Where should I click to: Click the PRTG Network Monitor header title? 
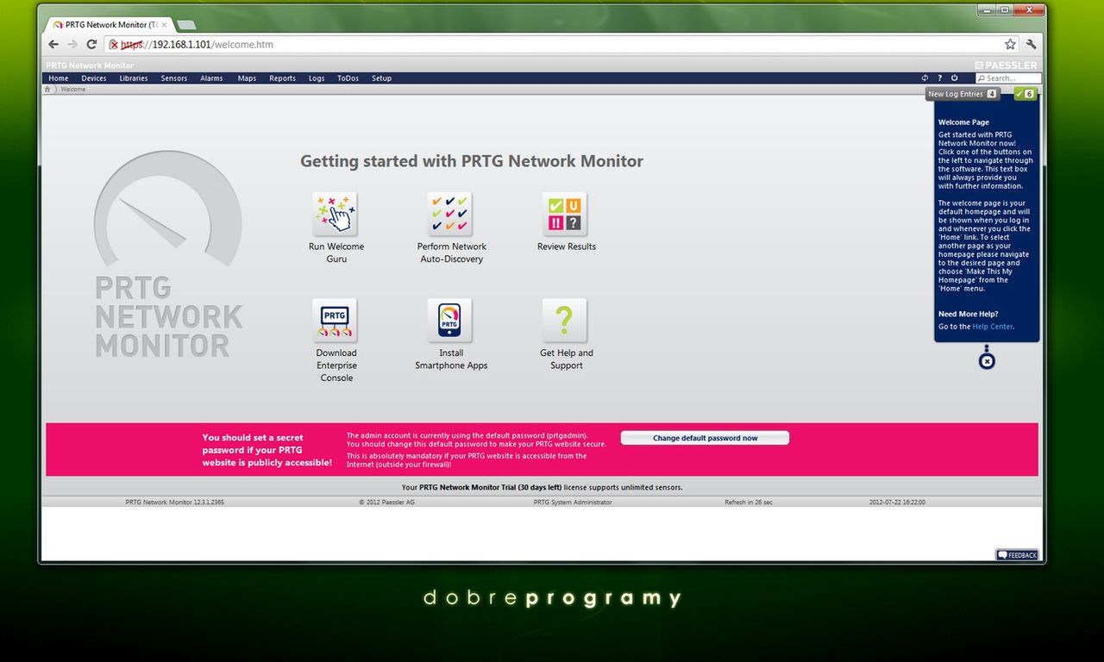click(x=90, y=66)
